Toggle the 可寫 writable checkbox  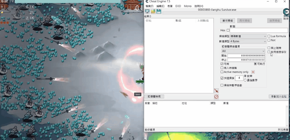(222, 64)
